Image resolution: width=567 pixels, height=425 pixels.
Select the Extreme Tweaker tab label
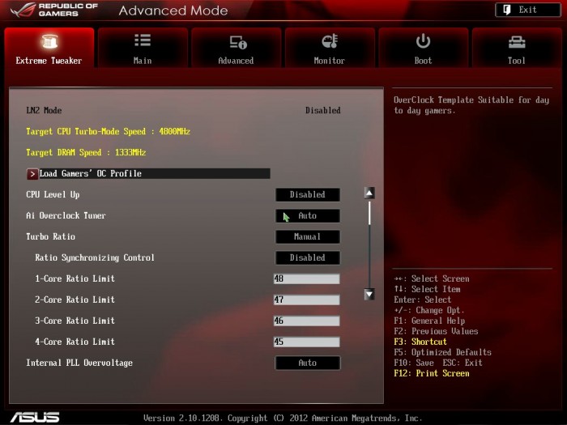pyautogui.click(x=49, y=61)
